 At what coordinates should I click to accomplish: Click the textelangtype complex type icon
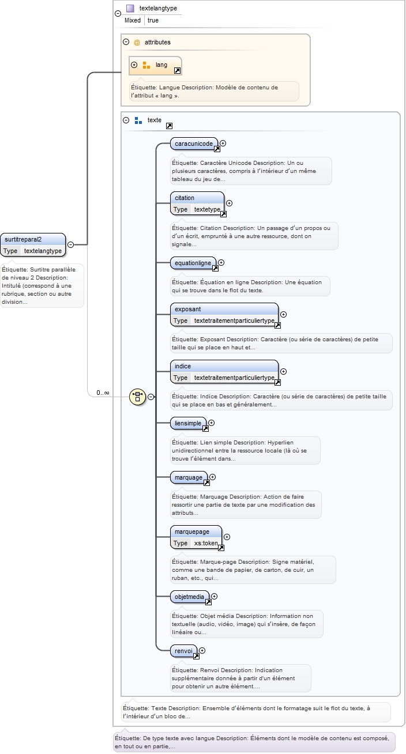[130, 9]
